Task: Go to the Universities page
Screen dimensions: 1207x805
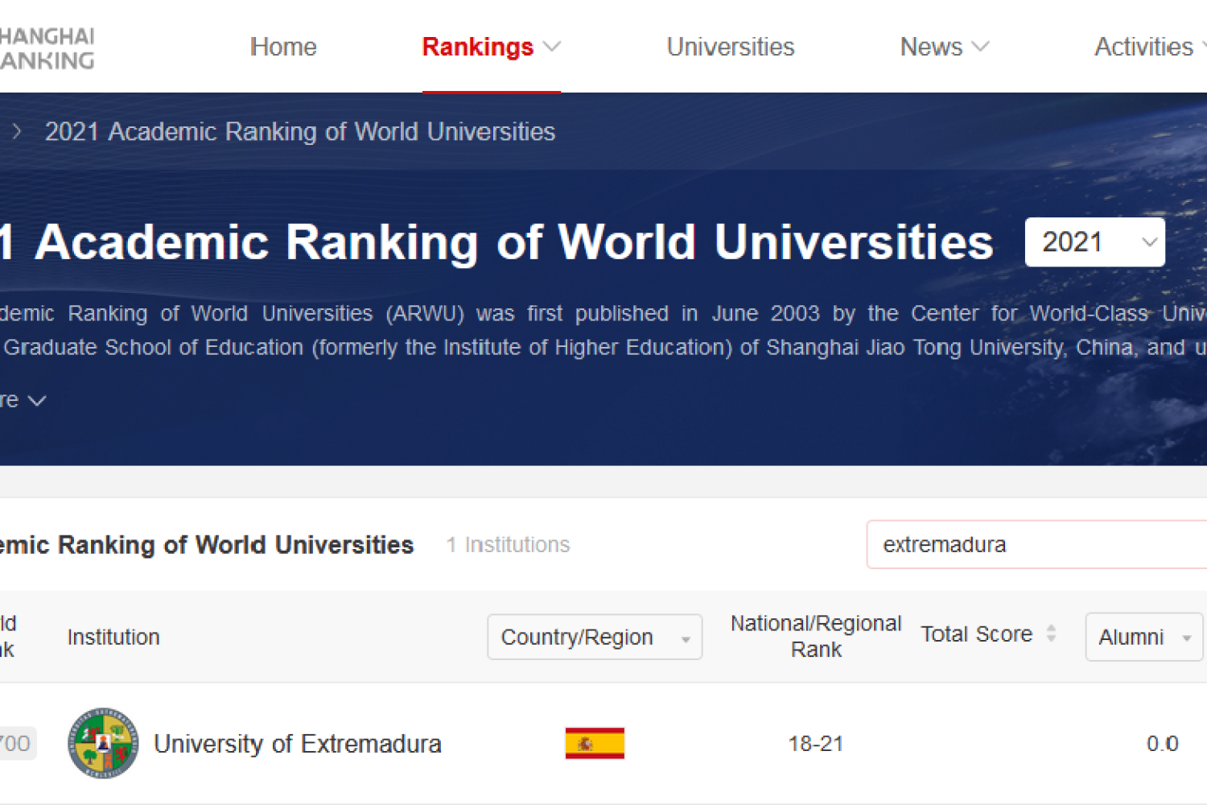Action: coord(731,47)
